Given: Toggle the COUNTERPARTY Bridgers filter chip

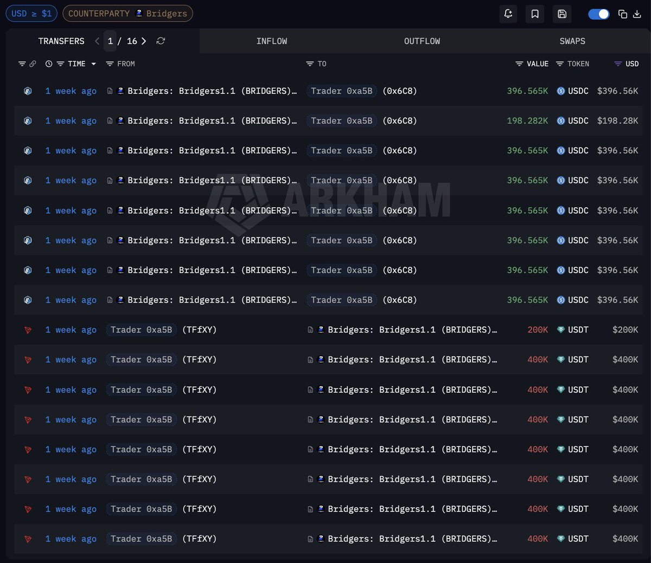Looking at the screenshot, I should 127,14.
